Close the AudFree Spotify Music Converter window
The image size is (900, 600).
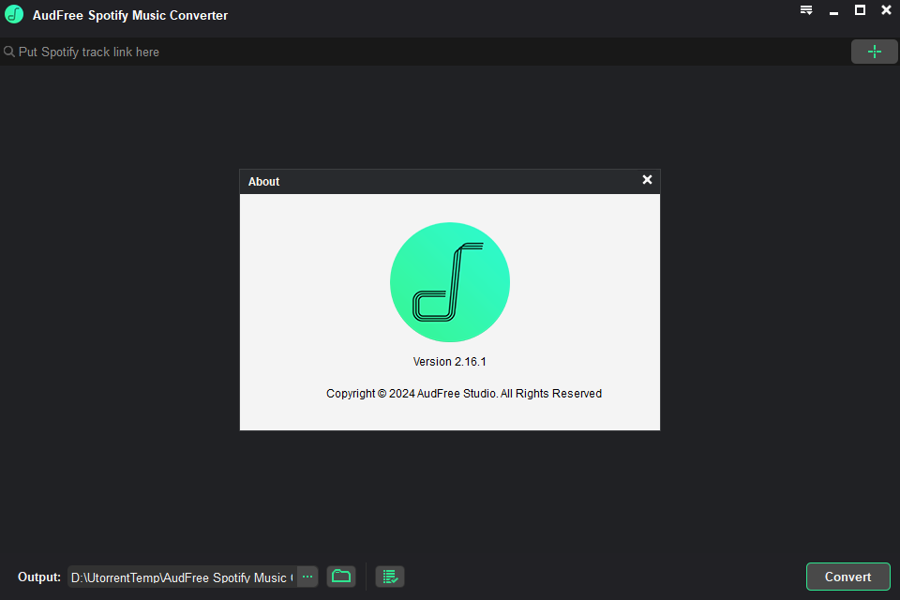[886, 9]
